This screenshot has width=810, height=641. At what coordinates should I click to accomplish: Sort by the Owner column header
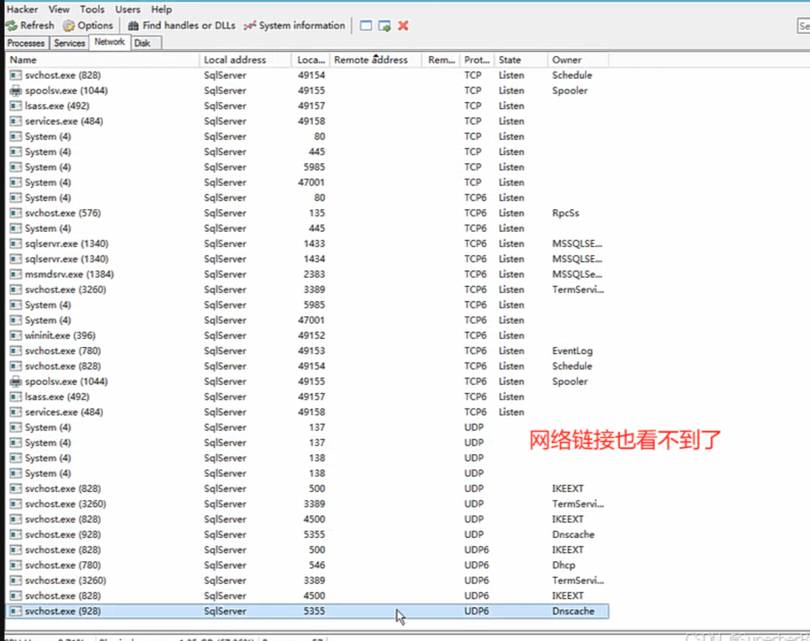(577, 60)
